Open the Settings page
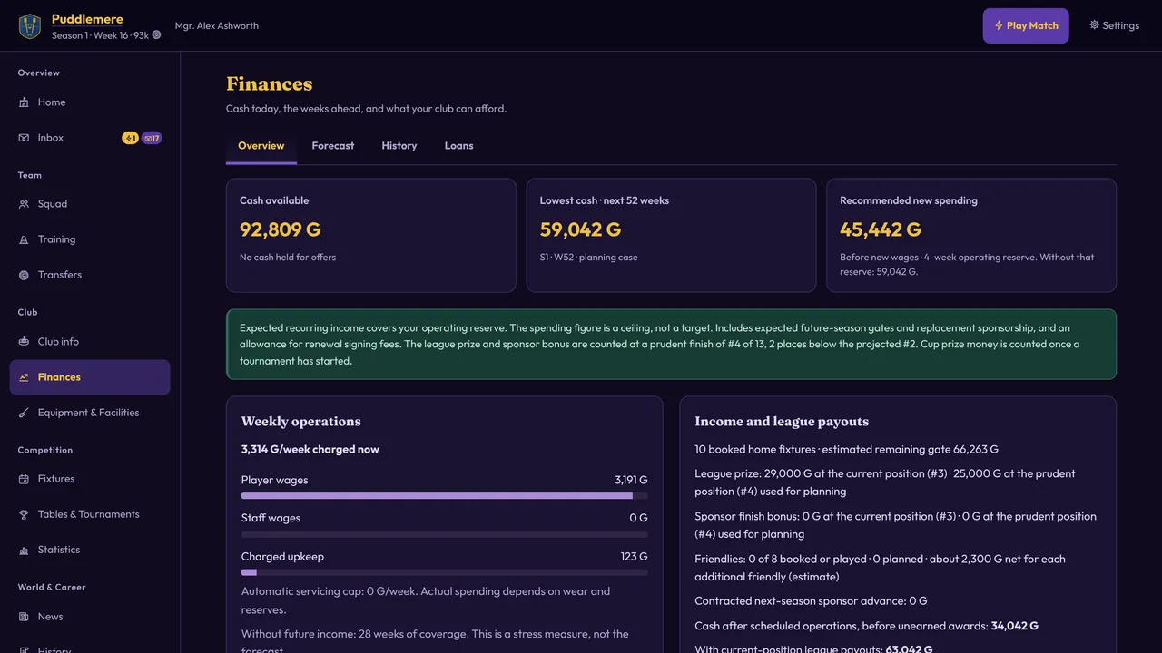The image size is (1162, 653). click(x=1114, y=25)
